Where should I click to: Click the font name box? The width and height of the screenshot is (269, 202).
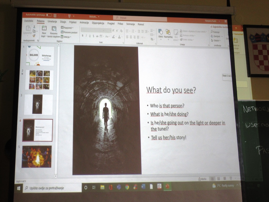[93, 30]
